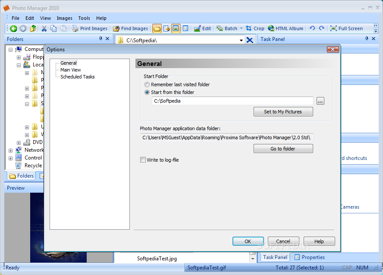Cancel the Options dialog
This screenshot has width=383, height=275.
(283, 241)
